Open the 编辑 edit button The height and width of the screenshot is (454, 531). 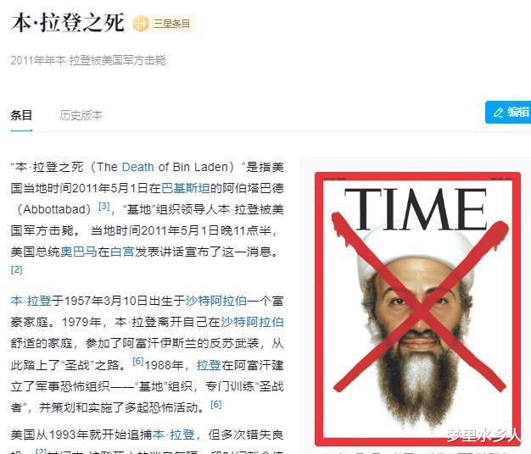(x=508, y=113)
